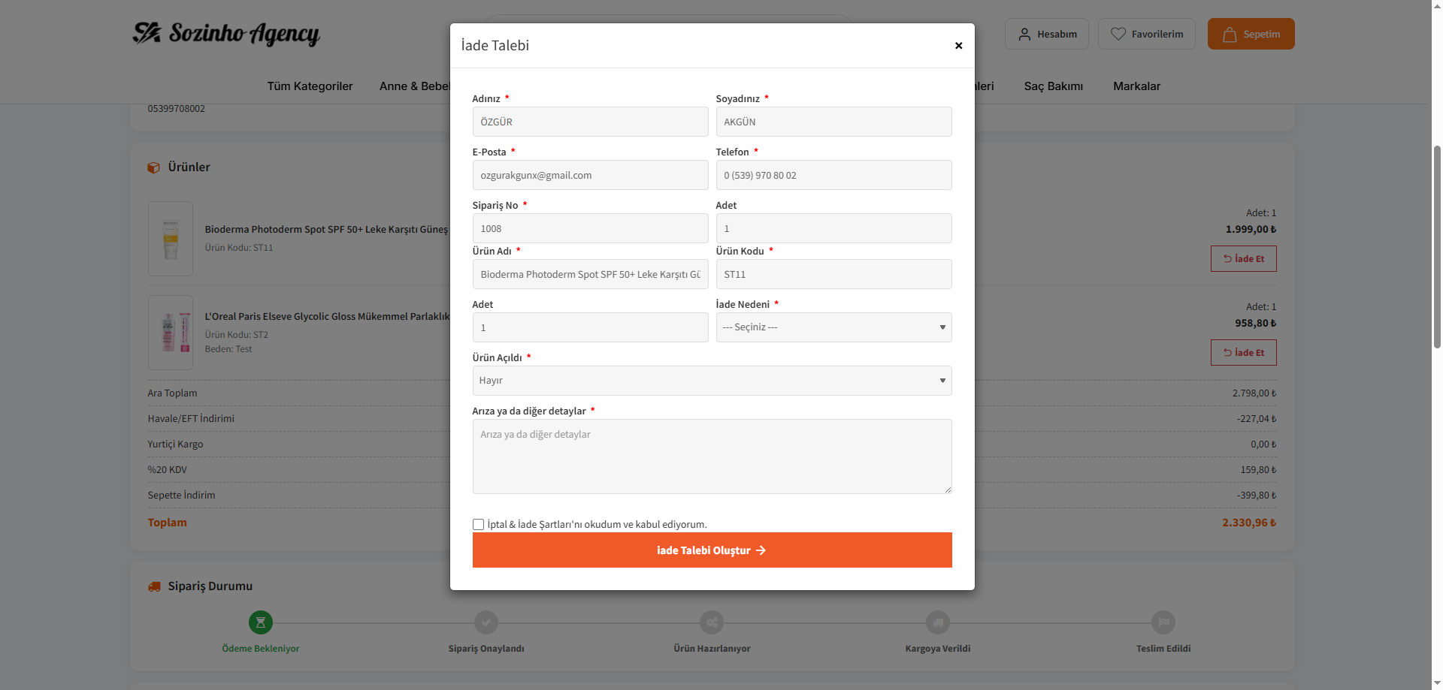Click the Ödeme Bekleniyor hourglass status icon
Screen dimensions: 1443x690
coord(261,622)
